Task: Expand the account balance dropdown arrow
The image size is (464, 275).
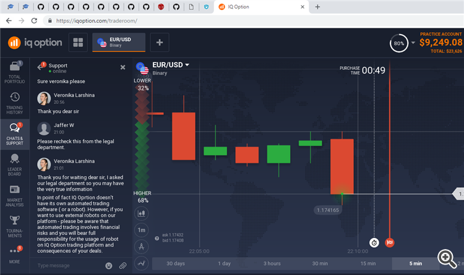Action: click(413, 43)
